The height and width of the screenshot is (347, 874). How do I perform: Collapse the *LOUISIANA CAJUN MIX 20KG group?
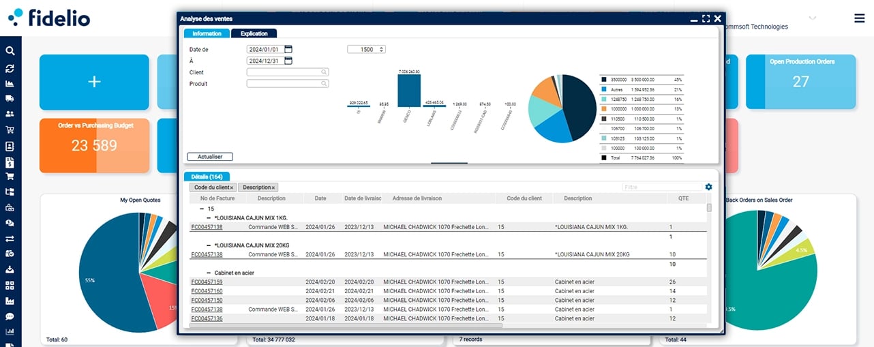coord(209,245)
